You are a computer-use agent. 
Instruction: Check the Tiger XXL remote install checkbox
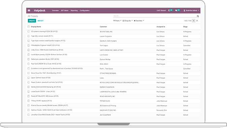coord(29,36)
